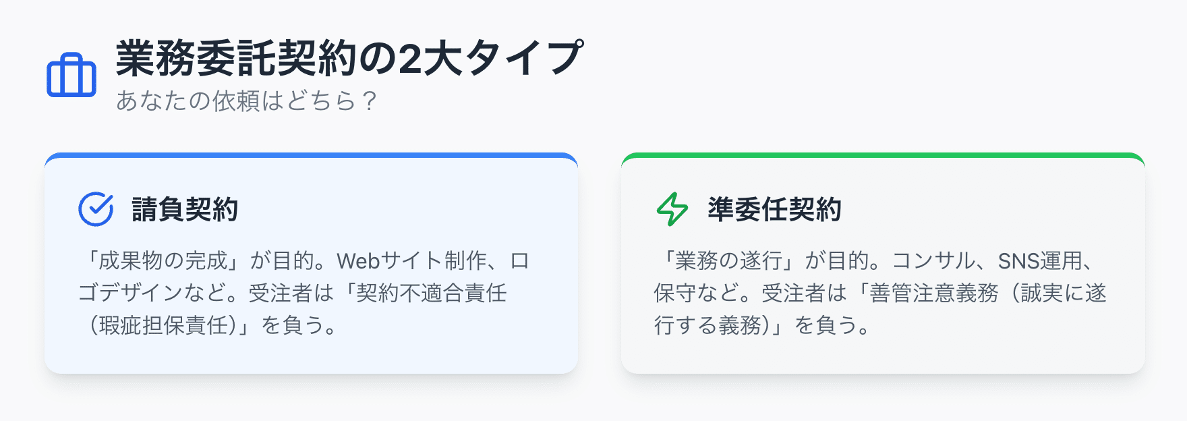Image resolution: width=1187 pixels, height=421 pixels.
Task: Click the blue top border of 請負契約 card
Action: 311,155
